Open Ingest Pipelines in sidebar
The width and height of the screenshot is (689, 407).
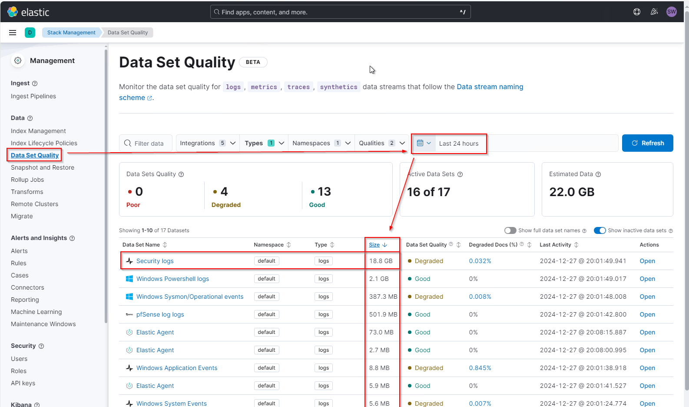[x=33, y=96]
